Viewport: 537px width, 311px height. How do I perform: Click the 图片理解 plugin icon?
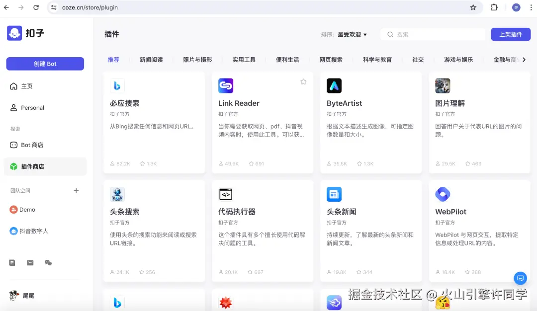[x=443, y=85]
